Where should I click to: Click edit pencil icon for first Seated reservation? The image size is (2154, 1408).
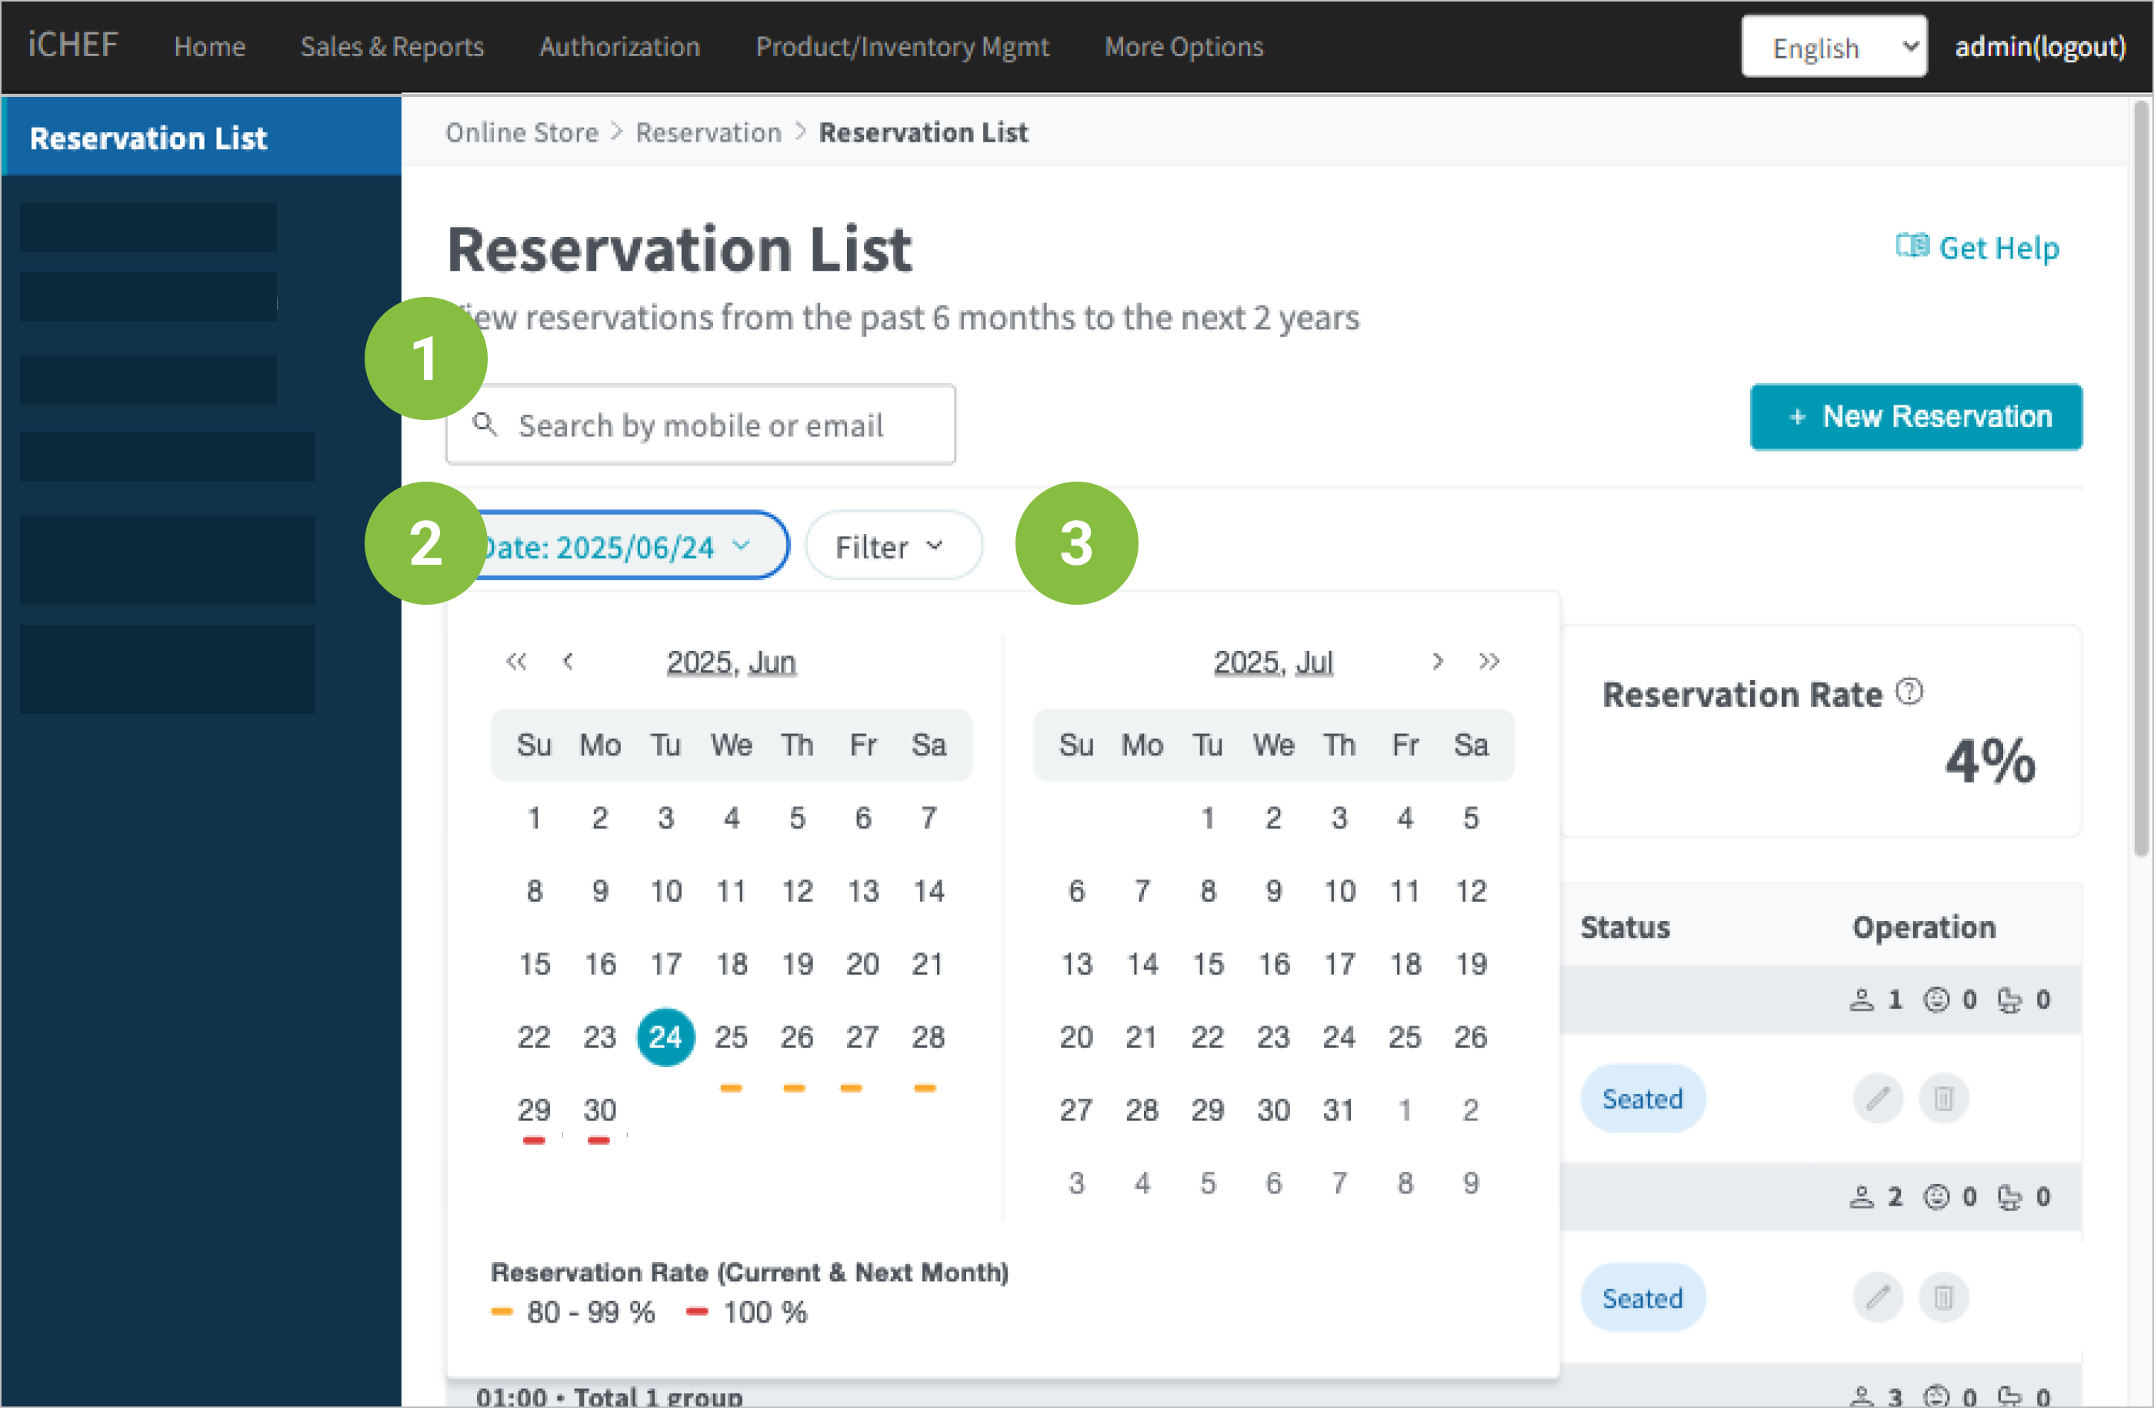[1878, 1099]
